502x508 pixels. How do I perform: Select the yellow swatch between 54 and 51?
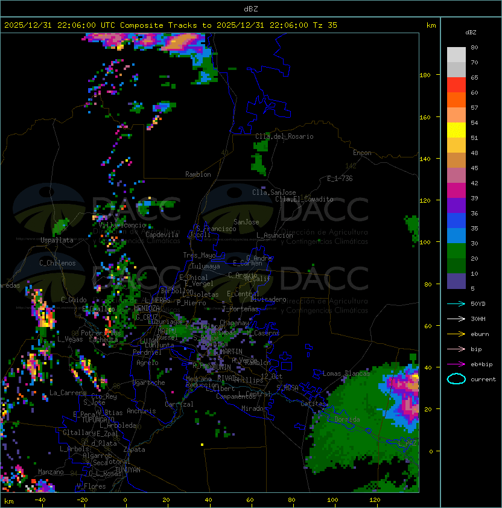[x=456, y=130]
